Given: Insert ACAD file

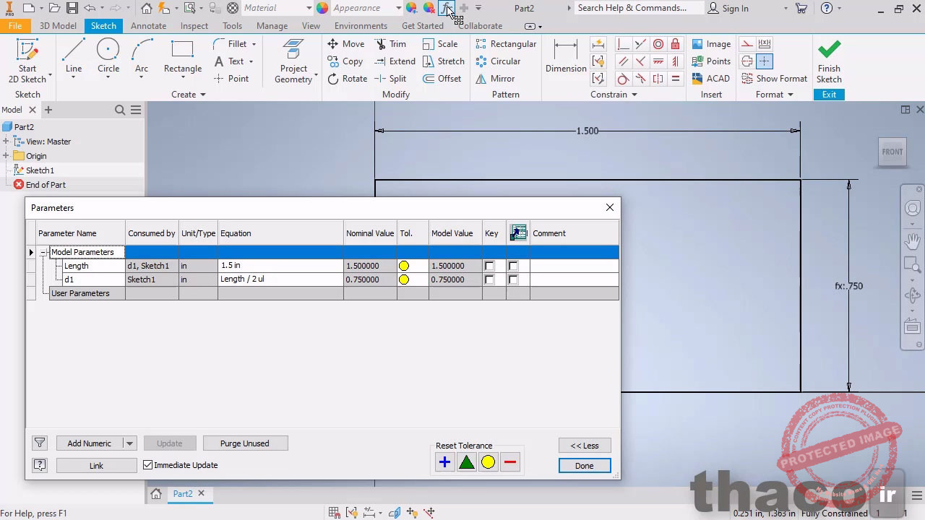Looking at the screenshot, I should [711, 79].
